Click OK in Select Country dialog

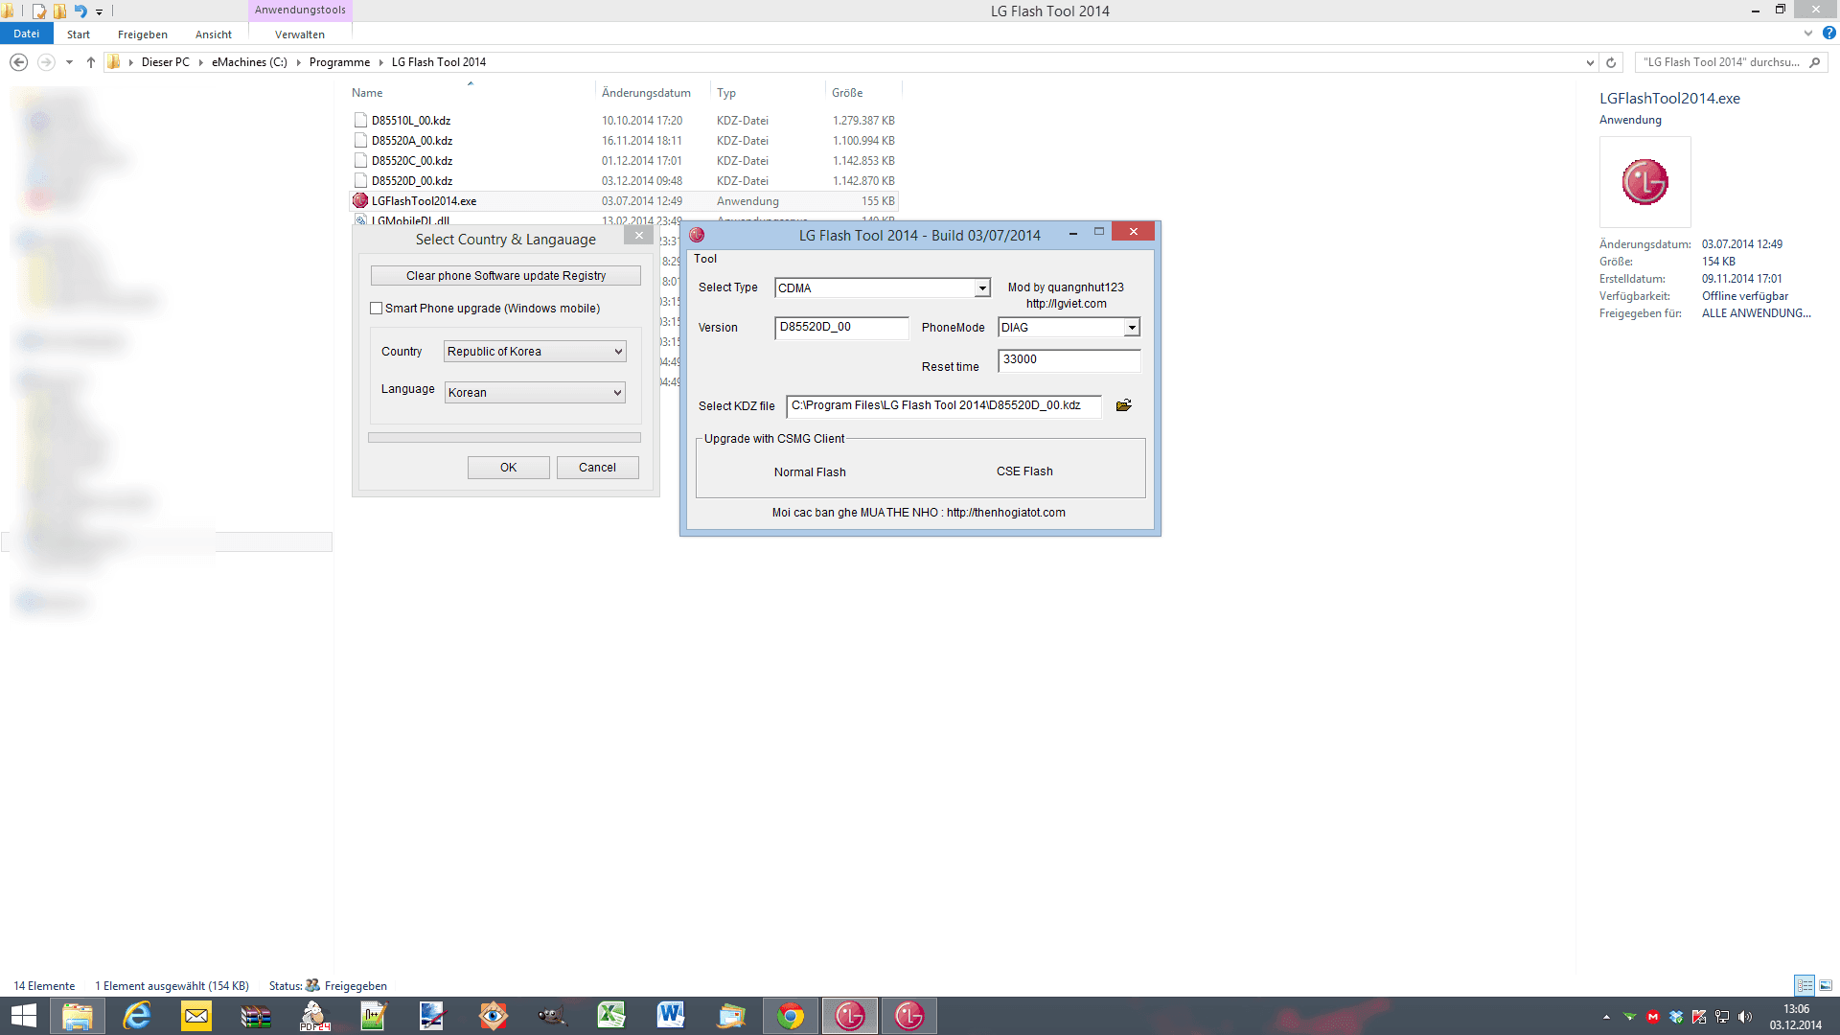[509, 468]
